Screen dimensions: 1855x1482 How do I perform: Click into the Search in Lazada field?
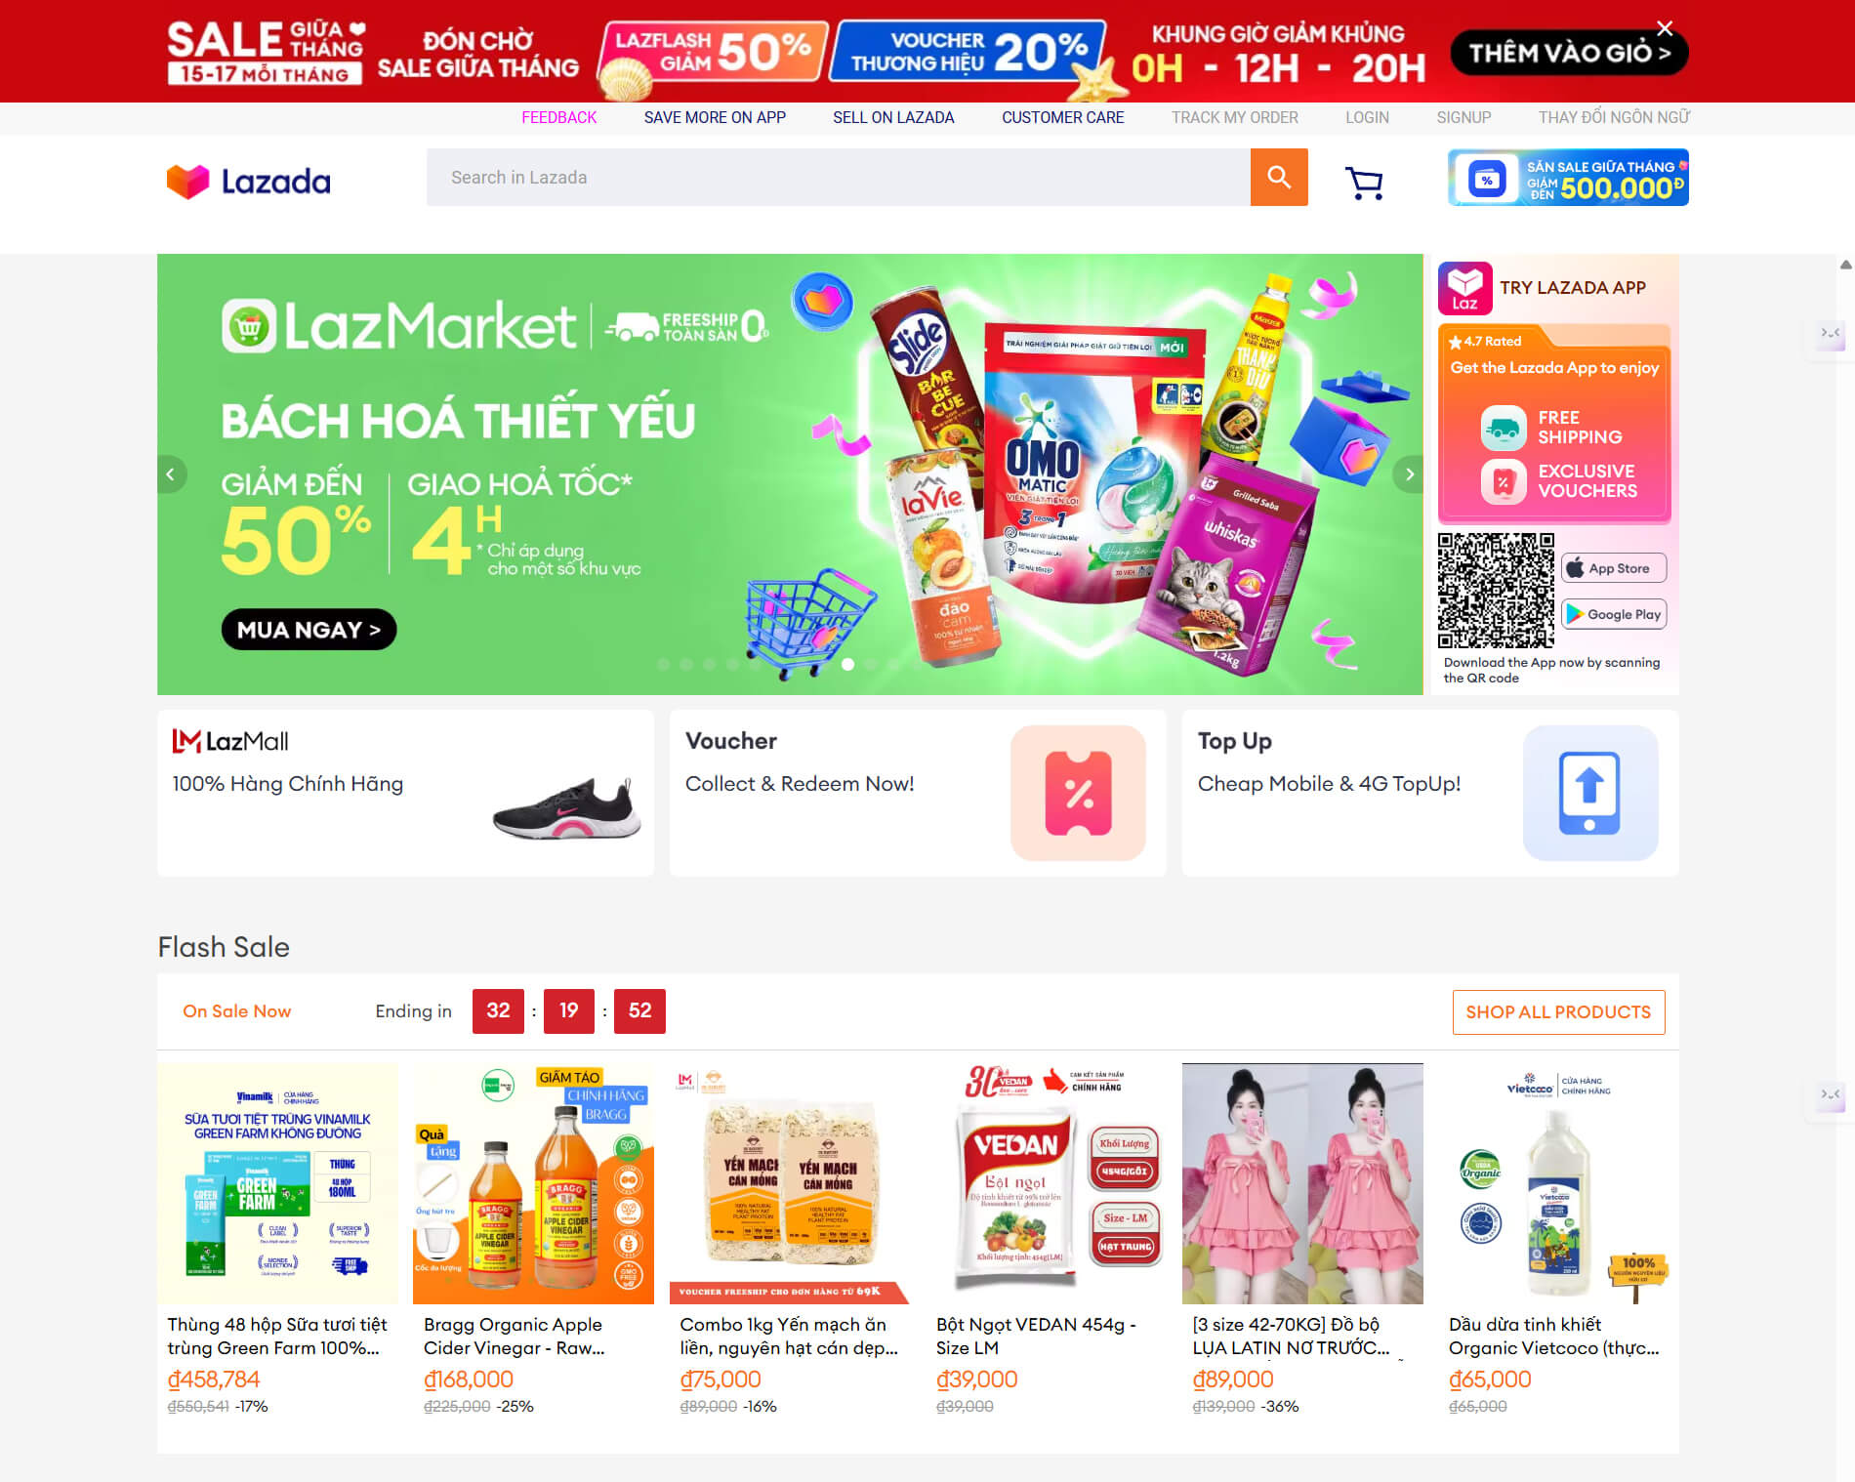(x=838, y=178)
